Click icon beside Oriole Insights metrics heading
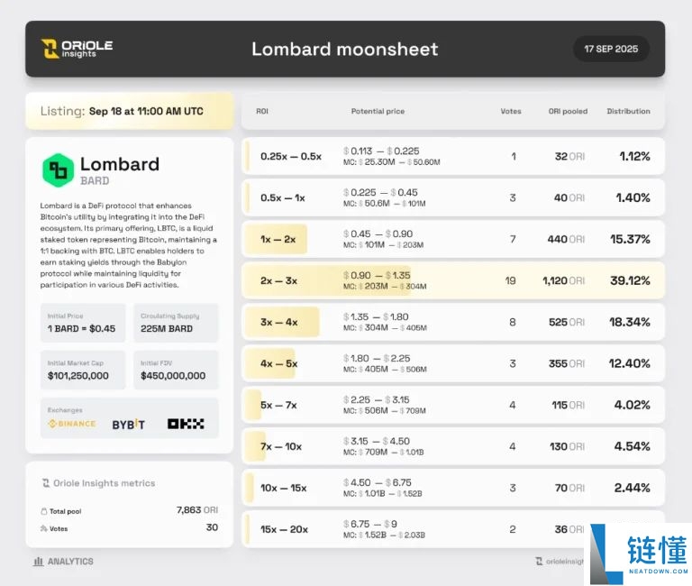 tap(45, 483)
